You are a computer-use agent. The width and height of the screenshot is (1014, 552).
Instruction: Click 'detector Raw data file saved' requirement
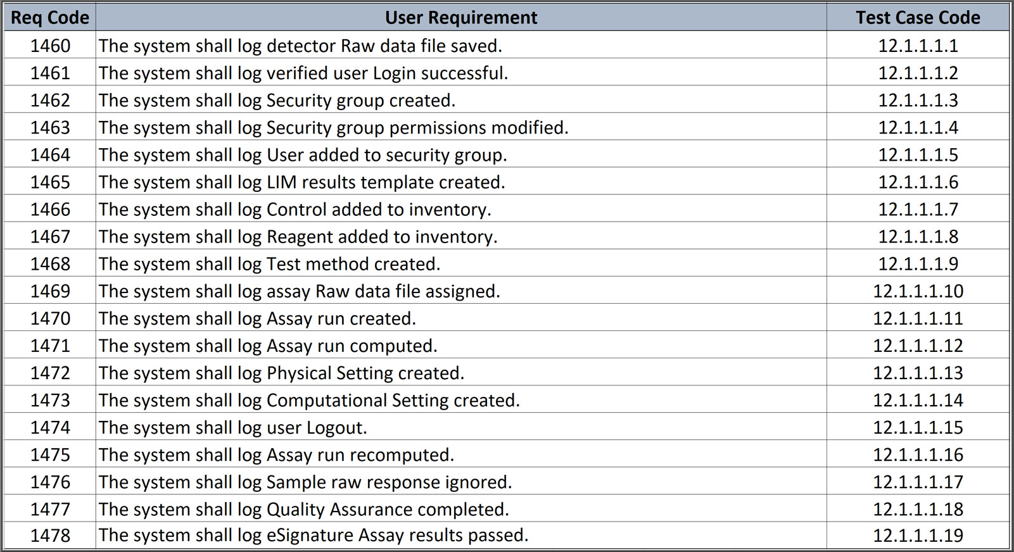(300, 46)
